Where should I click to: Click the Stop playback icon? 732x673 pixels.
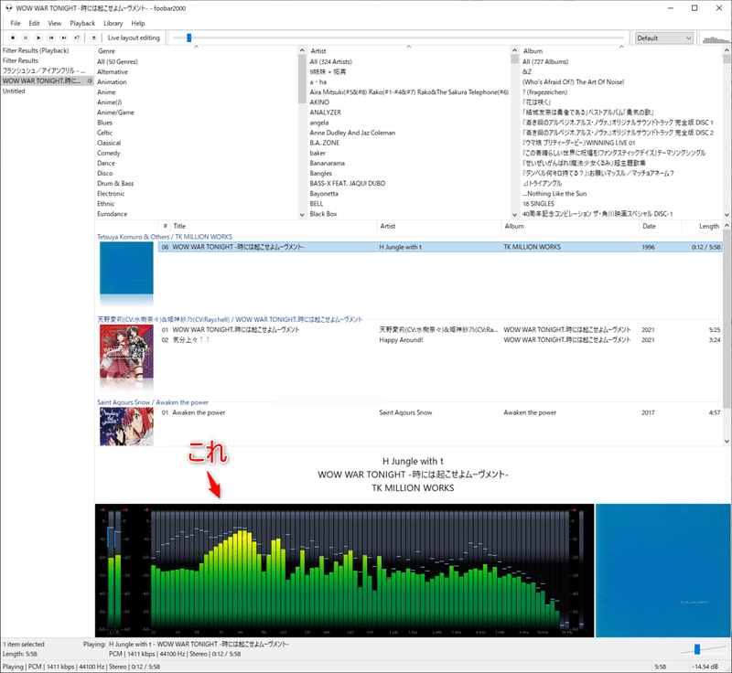(x=12, y=37)
